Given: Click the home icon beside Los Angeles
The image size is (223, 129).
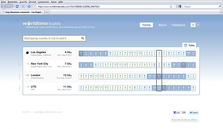Looking at the screenshot, I should (27, 53).
